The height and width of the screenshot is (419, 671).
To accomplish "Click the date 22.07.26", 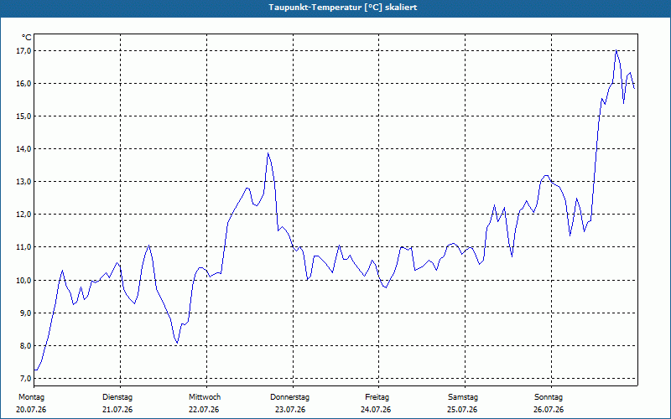I will pos(204,410).
